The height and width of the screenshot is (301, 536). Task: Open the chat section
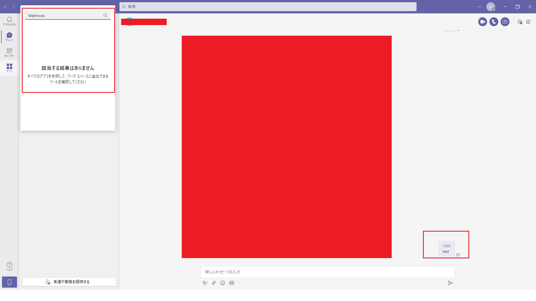click(x=9, y=37)
